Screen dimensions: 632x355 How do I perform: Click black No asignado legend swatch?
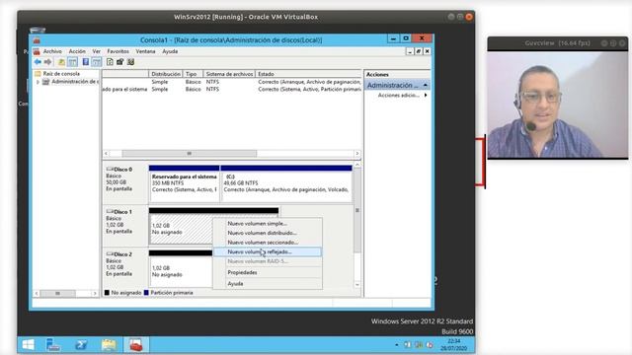pos(107,293)
